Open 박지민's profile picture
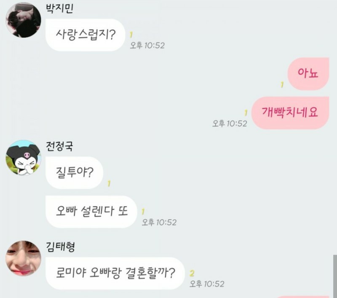 tap(23, 20)
